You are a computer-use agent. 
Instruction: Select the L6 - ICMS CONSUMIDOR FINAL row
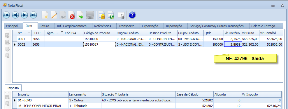(x=147, y=106)
